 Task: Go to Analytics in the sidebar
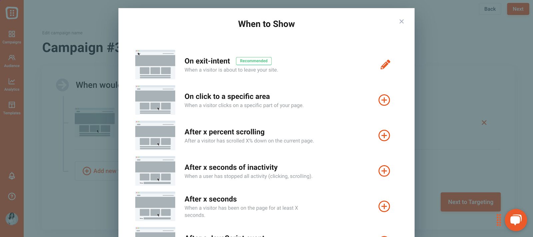coord(12,84)
